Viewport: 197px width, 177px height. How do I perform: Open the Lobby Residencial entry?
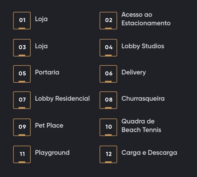coord(62,99)
